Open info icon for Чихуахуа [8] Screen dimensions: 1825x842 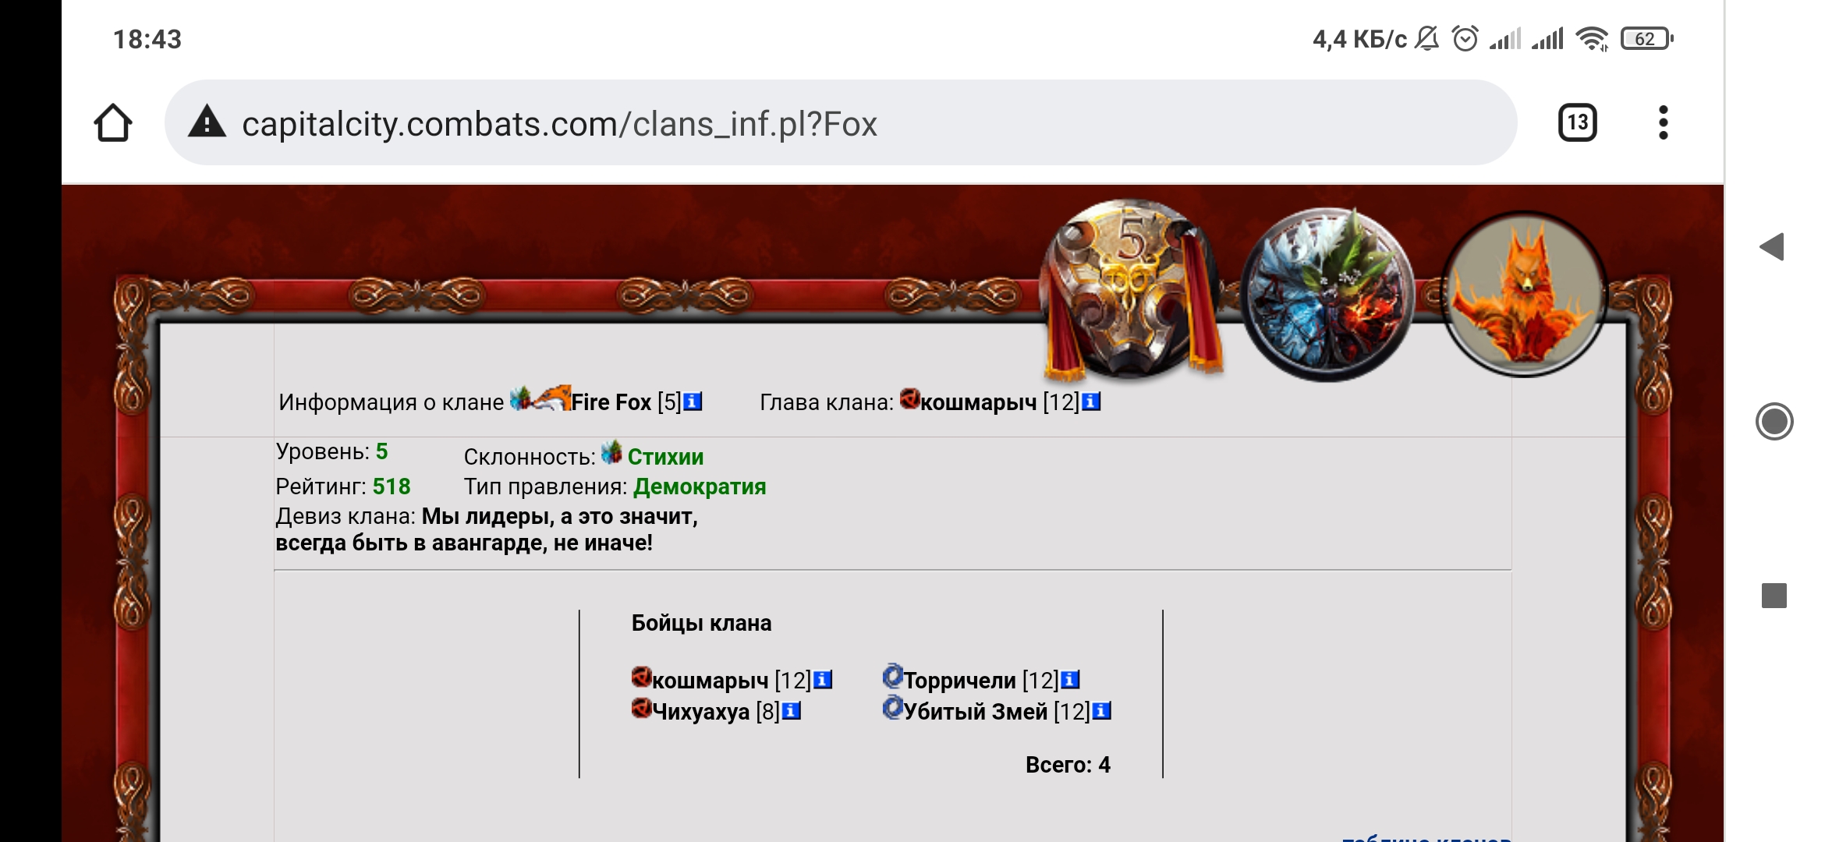click(791, 711)
